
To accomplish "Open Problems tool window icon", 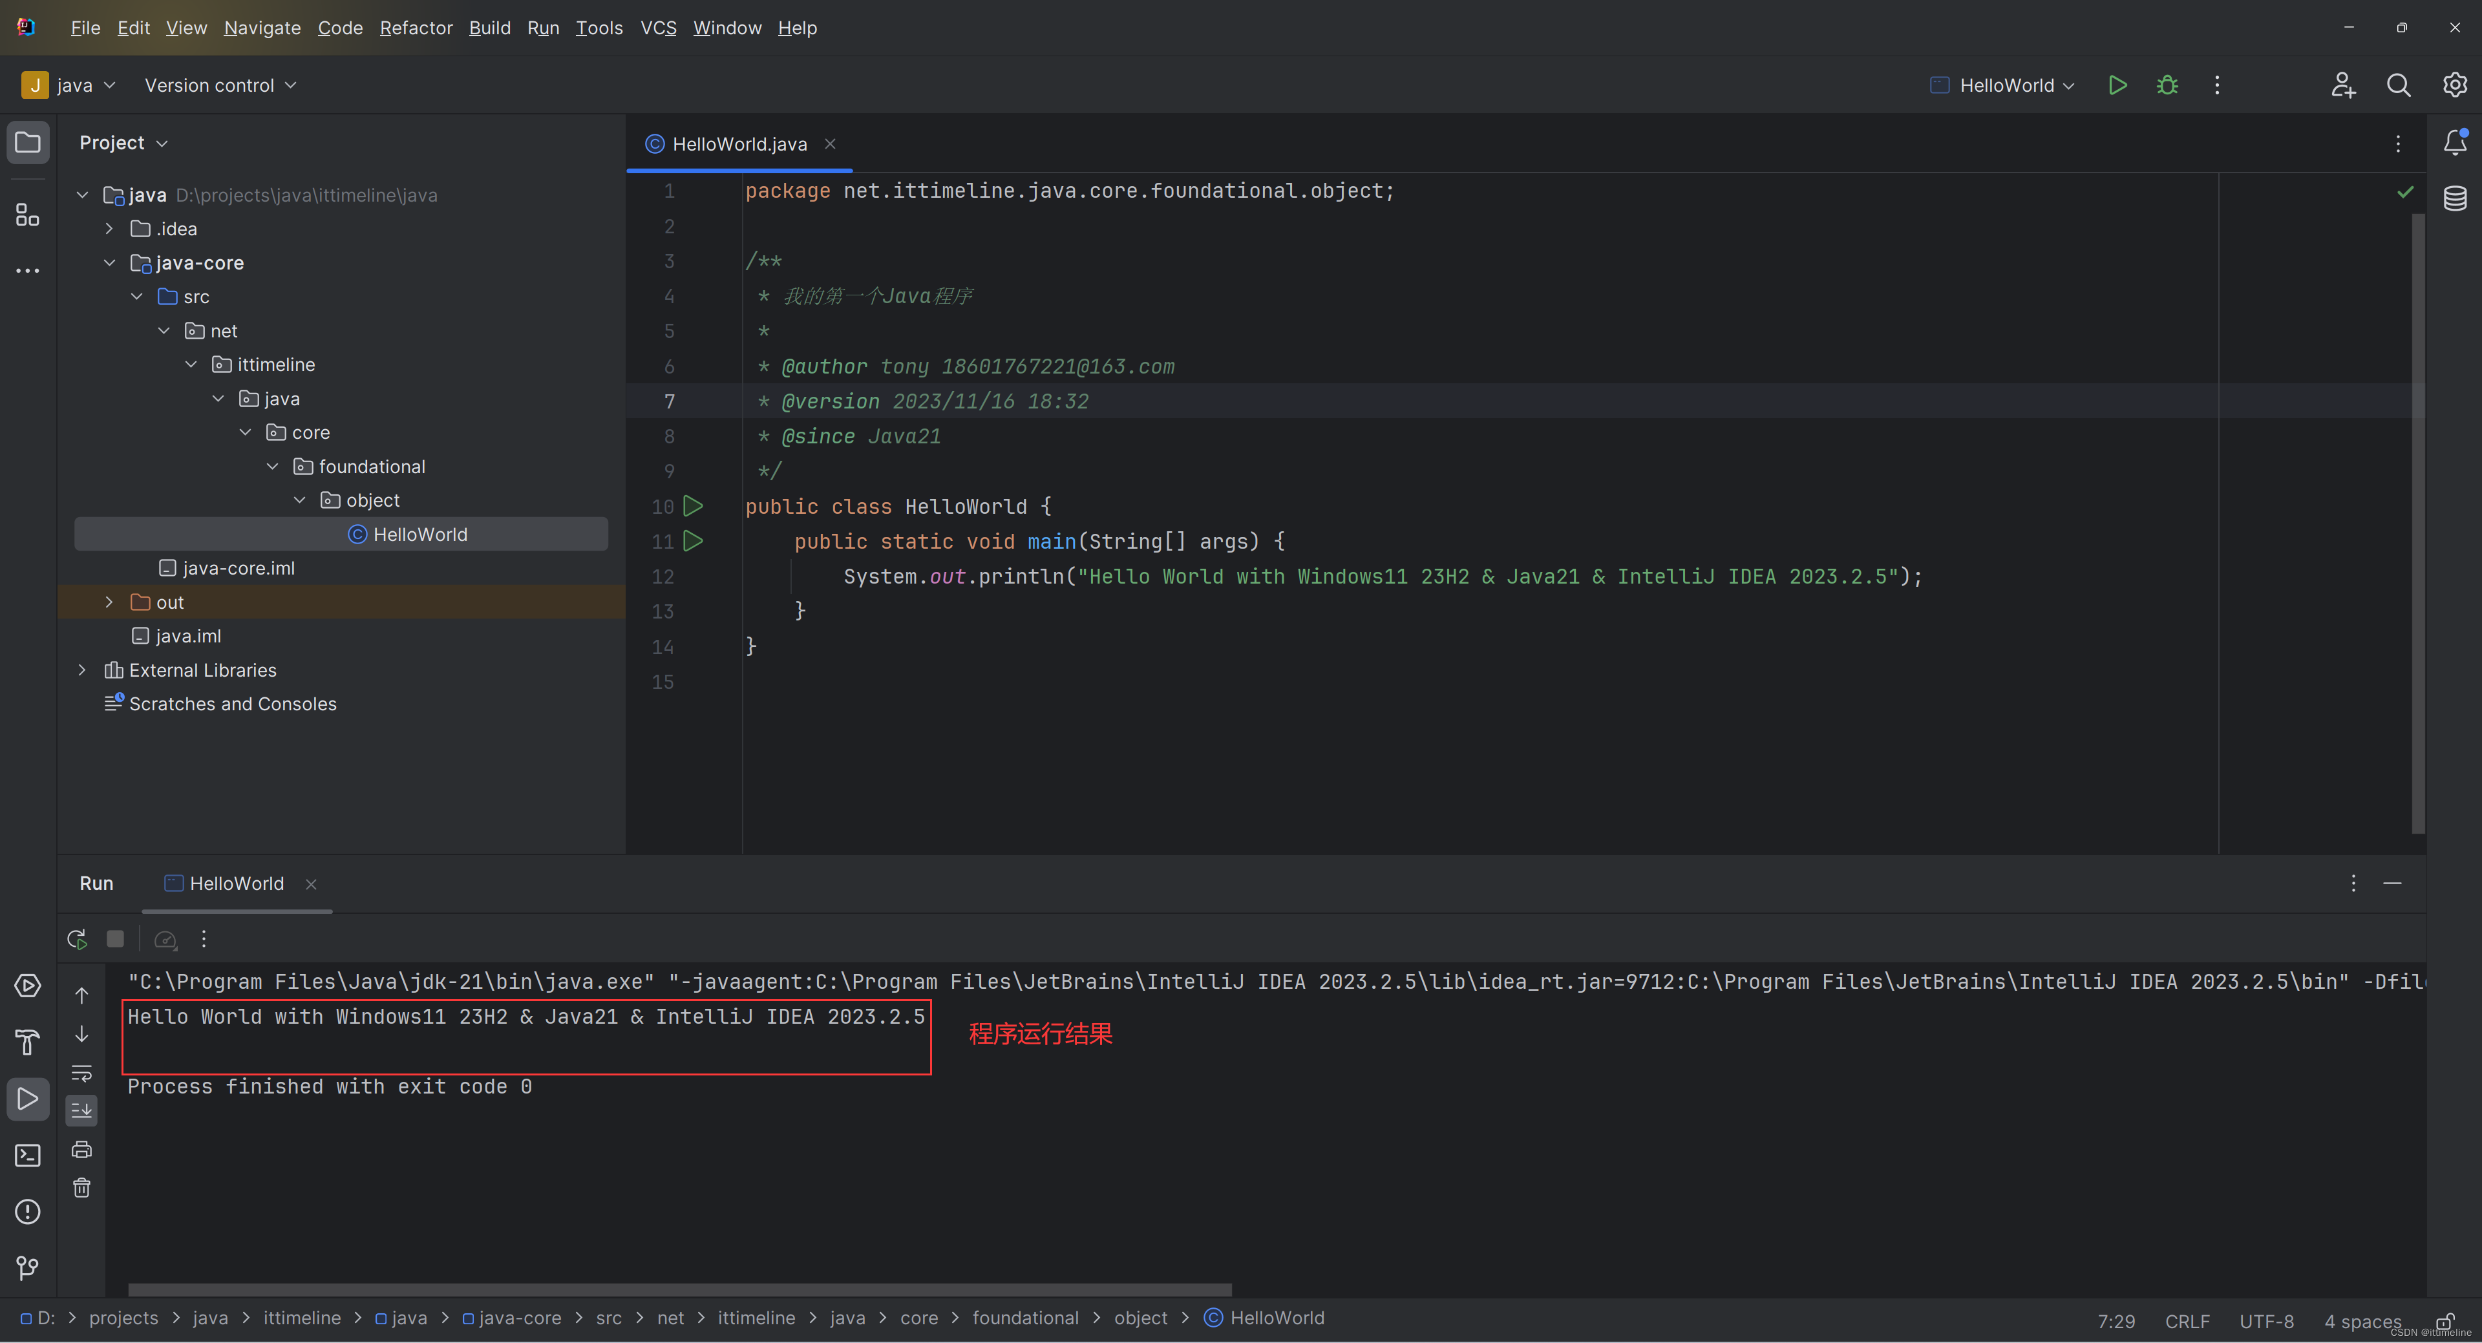I will pyautogui.click(x=28, y=1211).
